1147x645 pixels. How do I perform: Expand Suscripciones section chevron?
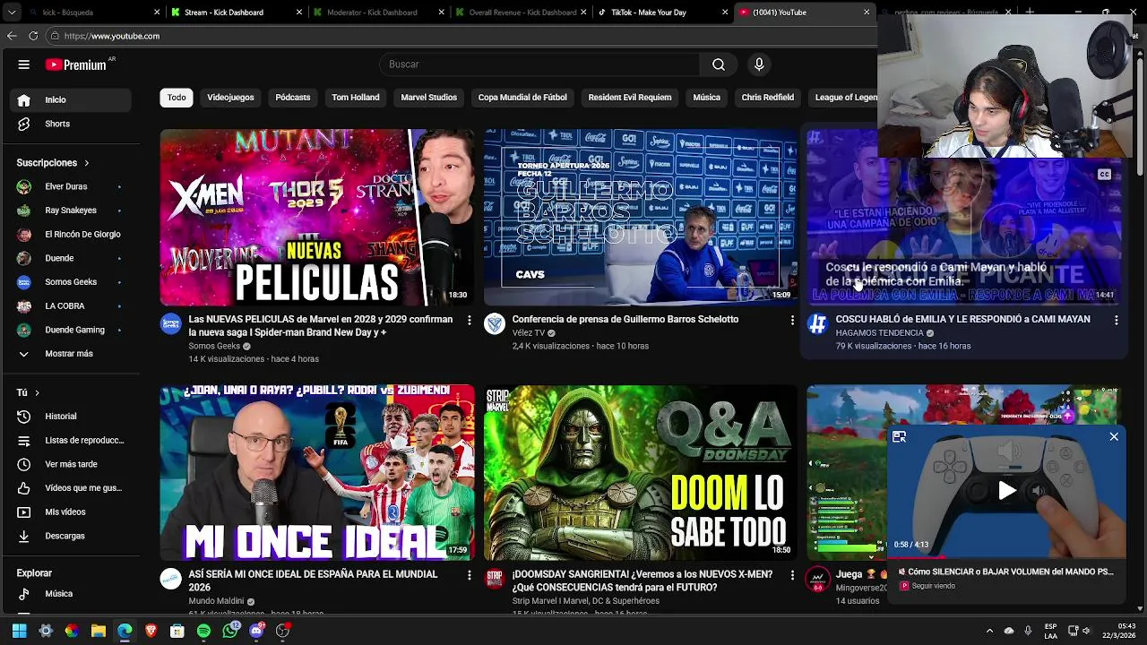tap(87, 163)
